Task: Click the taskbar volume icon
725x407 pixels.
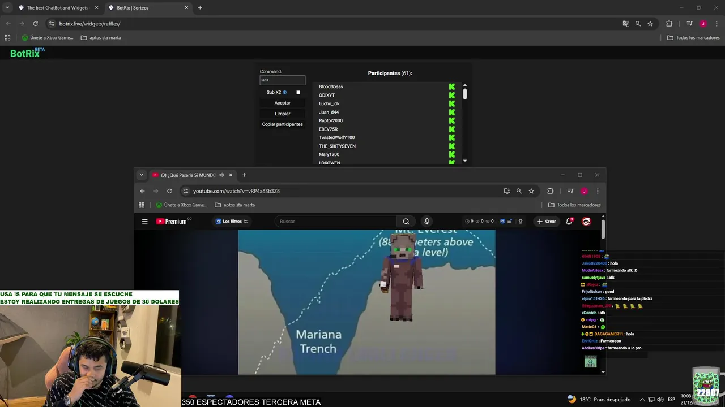Action: coord(660,400)
